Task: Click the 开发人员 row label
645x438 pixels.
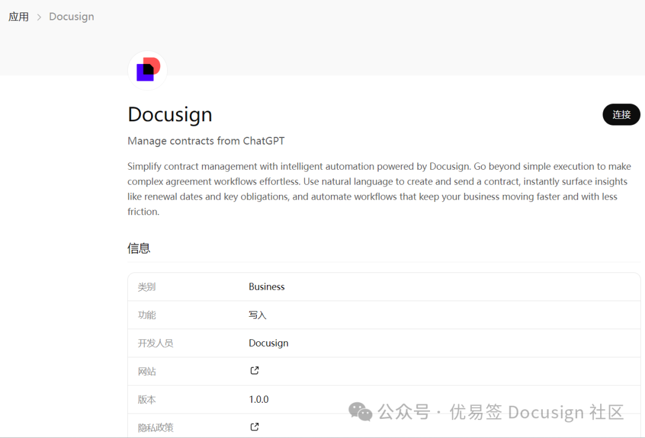Action: click(155, 343)
